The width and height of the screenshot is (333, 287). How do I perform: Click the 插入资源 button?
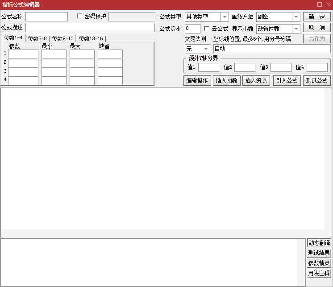[x=256, y=81]
